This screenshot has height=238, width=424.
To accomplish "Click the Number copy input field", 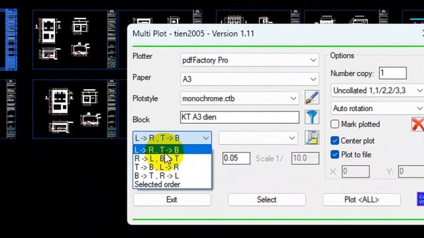I will coord(393,73).
